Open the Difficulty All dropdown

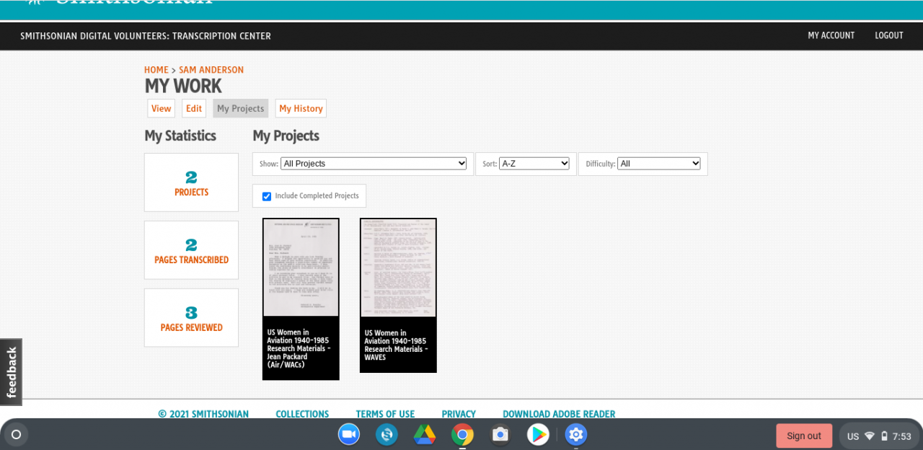[x=659, y=164]
